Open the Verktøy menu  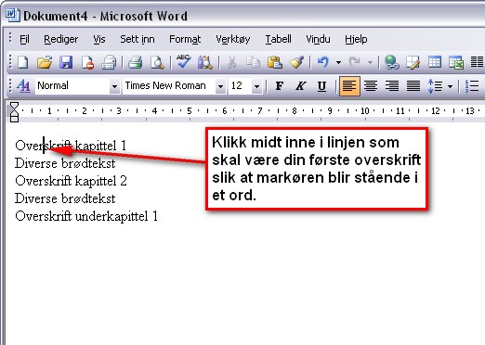[233, 39]
